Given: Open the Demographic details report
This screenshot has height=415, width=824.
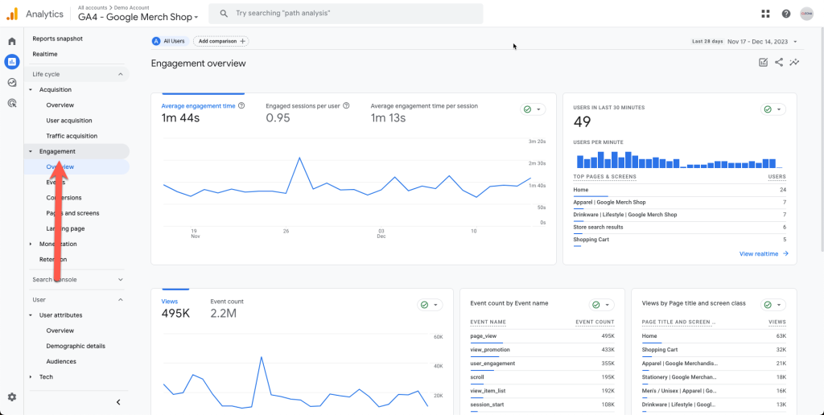Looking at the screenshot, I should coord(76,346).
